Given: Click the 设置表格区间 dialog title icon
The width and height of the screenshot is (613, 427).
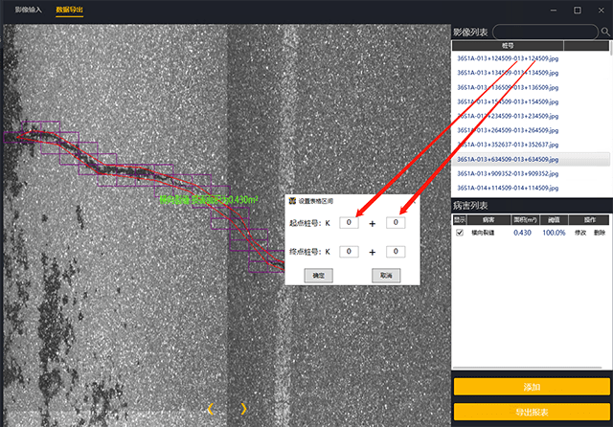Looking at the screenshot, I should tap(292, 202).
